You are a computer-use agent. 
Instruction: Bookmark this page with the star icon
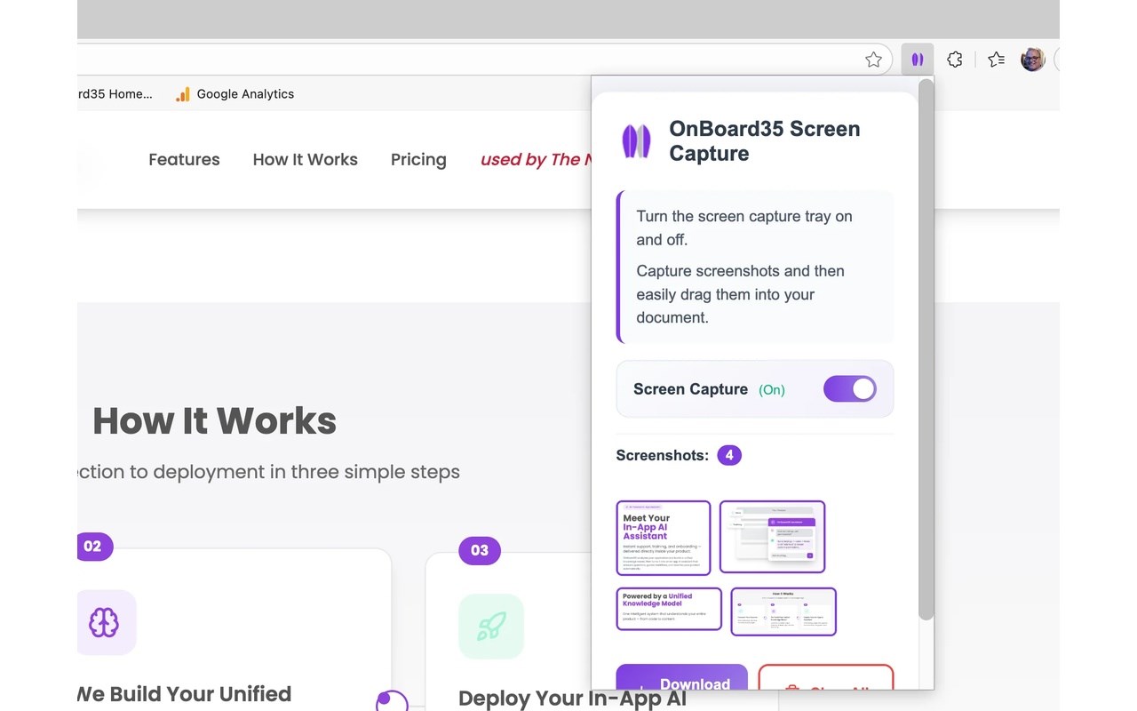click(873, 60)
